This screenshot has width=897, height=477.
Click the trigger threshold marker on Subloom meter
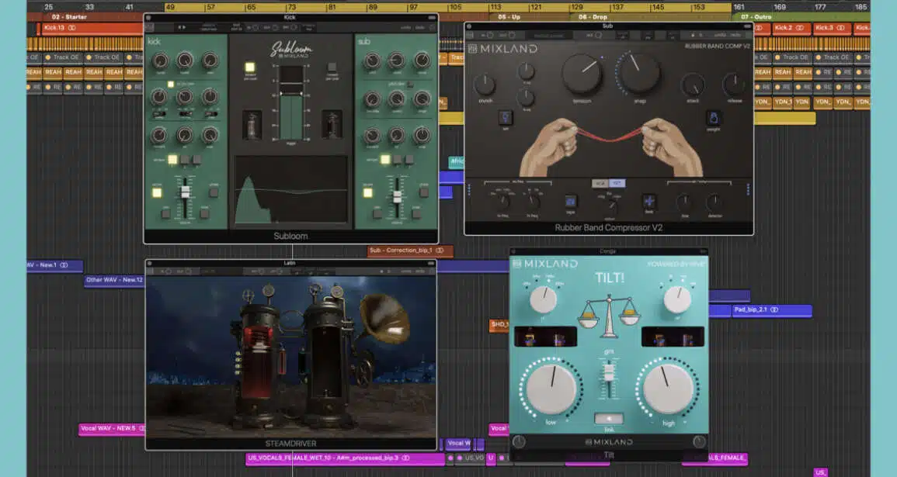pyautogui.click(x=290, y=93)
